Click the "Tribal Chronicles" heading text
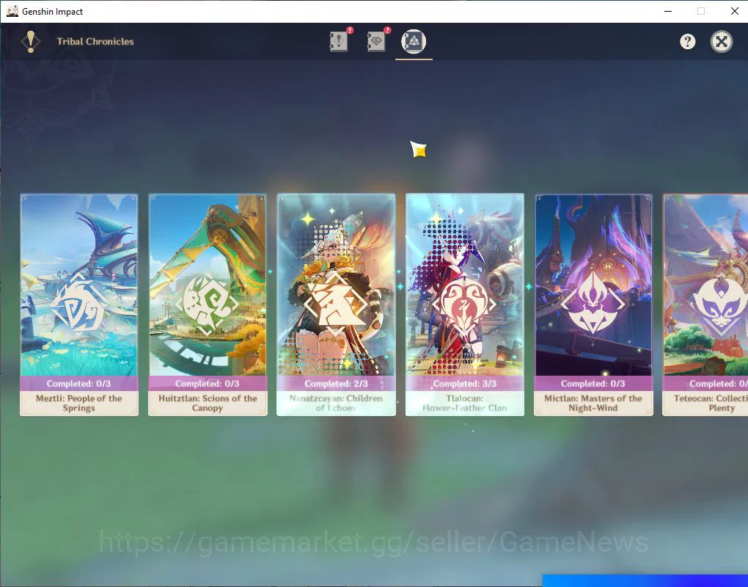Viewport: 748px width, 587px height. click(x=95, y=42)
